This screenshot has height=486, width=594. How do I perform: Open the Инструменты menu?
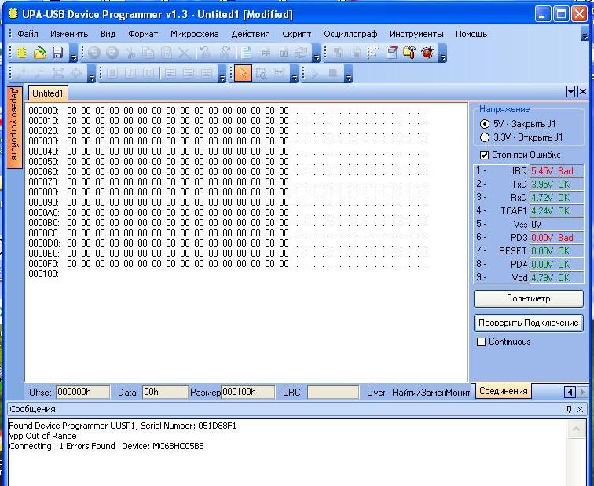(x=416, y=34)
